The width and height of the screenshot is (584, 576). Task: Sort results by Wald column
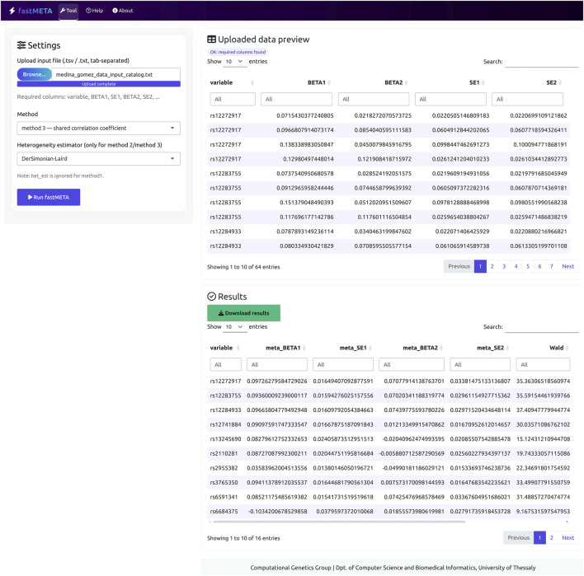pyautogui.click(x=559, y=348)
